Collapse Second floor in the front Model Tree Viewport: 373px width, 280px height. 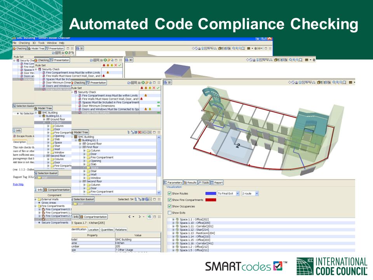80,181
